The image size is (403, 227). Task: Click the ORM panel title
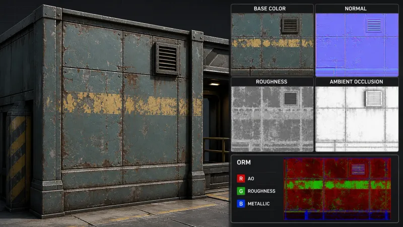(244, 162)
